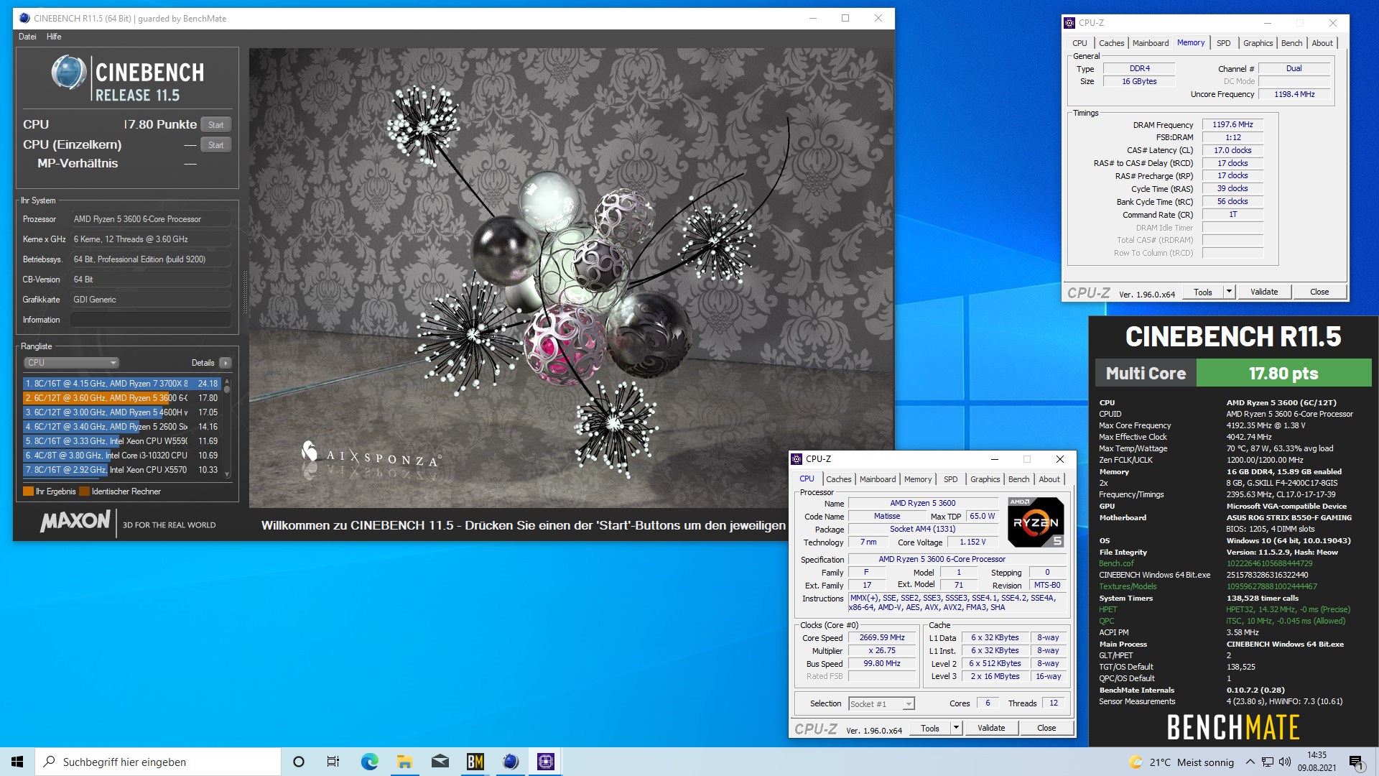Open Mail app from taskbar
This screenshot has width=1379, height=776.
(x=440, y=762)
